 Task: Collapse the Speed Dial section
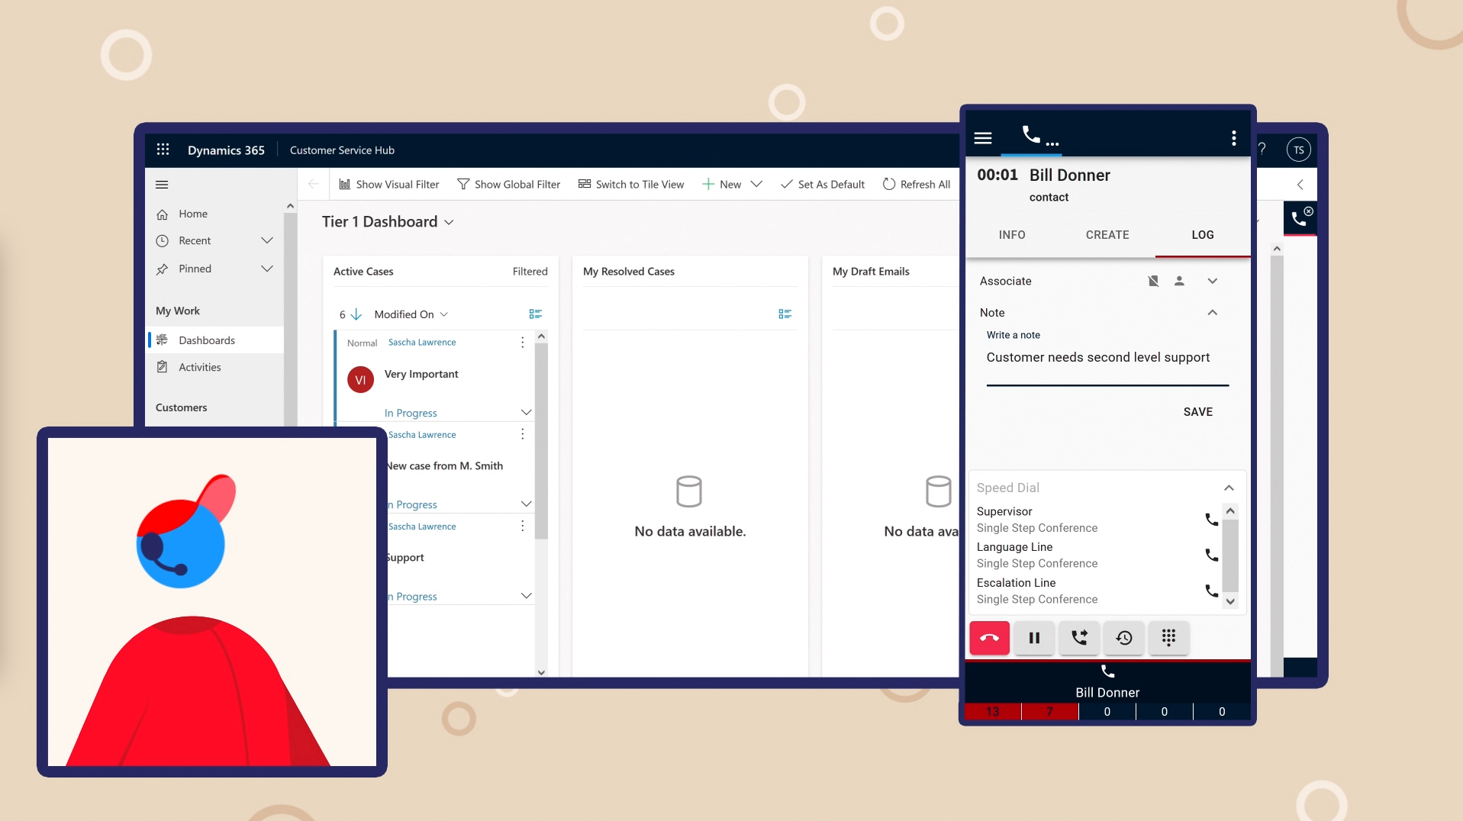pyautogui.click(x=1229, y=488)
